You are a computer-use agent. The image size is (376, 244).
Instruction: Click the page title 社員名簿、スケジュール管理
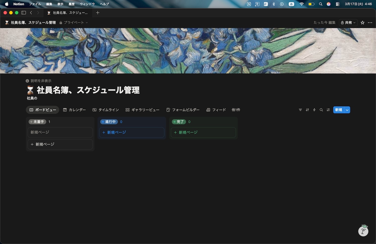88,90
